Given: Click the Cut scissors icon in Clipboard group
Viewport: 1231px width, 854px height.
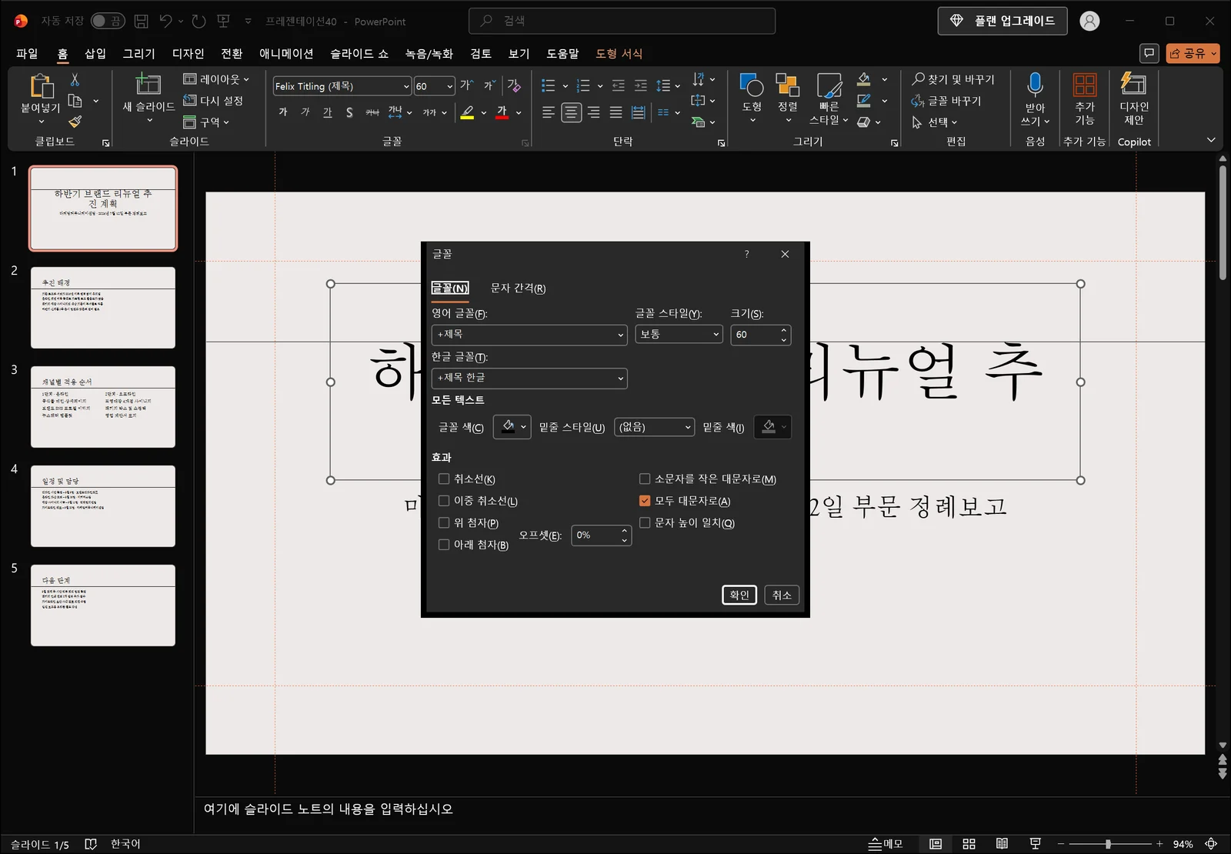Looking at the screenshot, I should 75,79.
